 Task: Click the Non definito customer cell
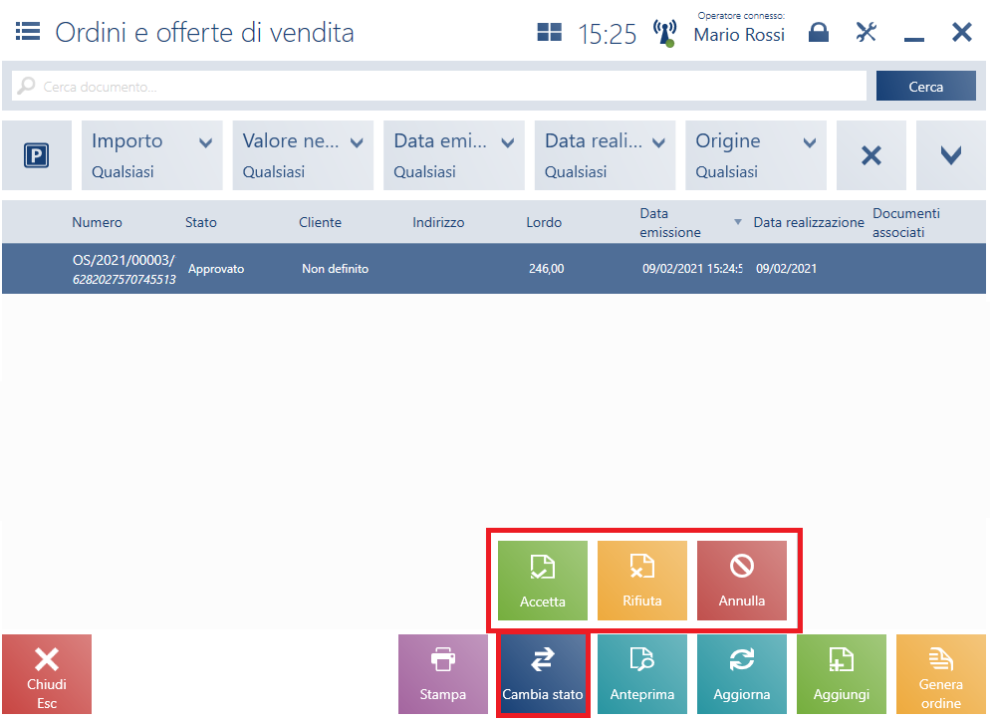(335, 269)
